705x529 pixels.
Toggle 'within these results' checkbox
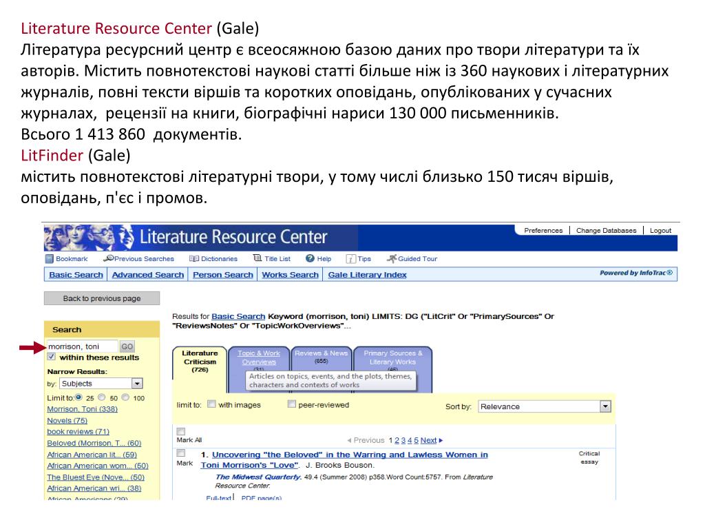click(x=51, y=357)
